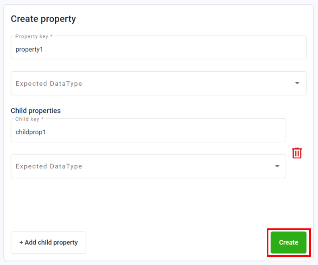Add another child property to the form
Screen dimensions: 318x265
48,242
